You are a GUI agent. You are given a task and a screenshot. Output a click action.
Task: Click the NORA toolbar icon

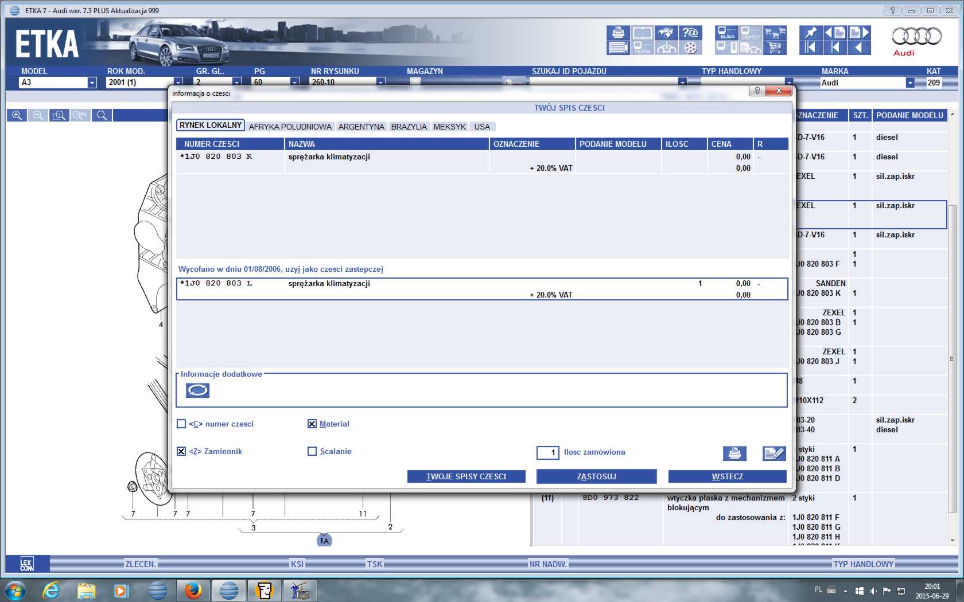(642, 48)
